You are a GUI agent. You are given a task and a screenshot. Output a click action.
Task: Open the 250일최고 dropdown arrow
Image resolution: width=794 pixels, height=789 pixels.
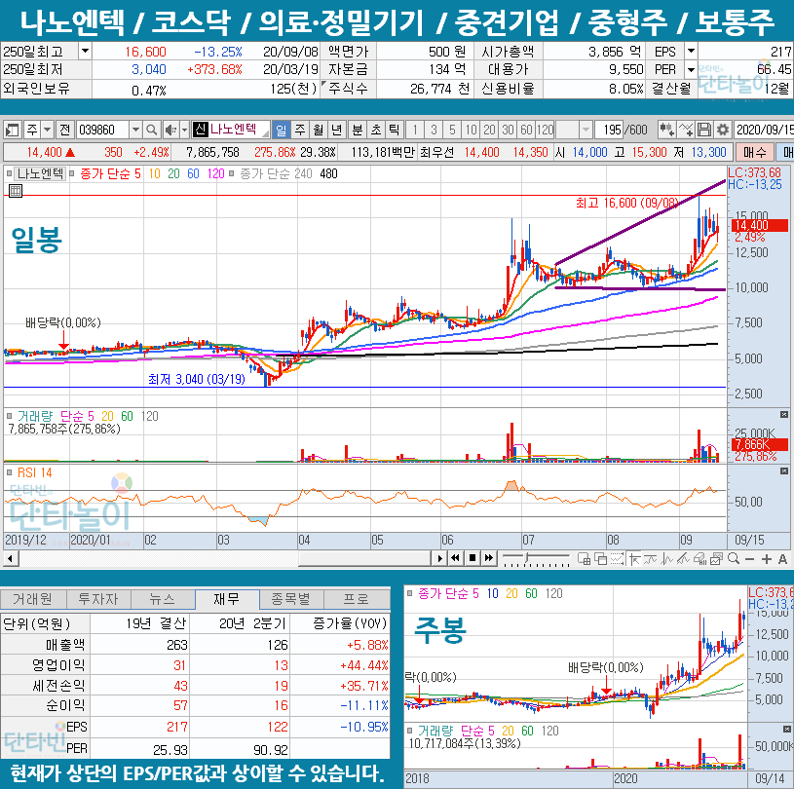coord(85,51)
